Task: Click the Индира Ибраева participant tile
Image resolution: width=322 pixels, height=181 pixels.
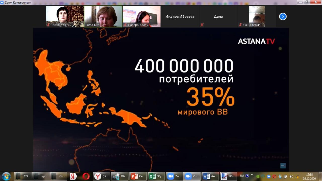Action: point(180,17)
